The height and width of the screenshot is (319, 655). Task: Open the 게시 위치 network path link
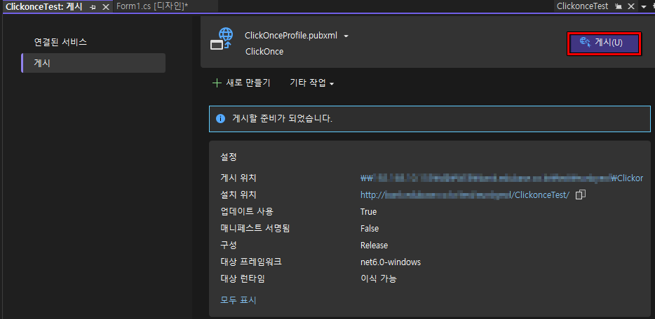point(501,178)
